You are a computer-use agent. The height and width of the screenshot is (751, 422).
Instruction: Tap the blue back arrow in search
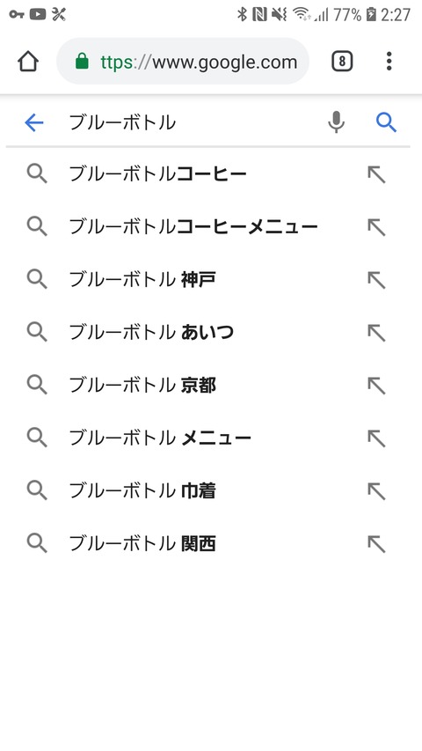coord(34,123)
